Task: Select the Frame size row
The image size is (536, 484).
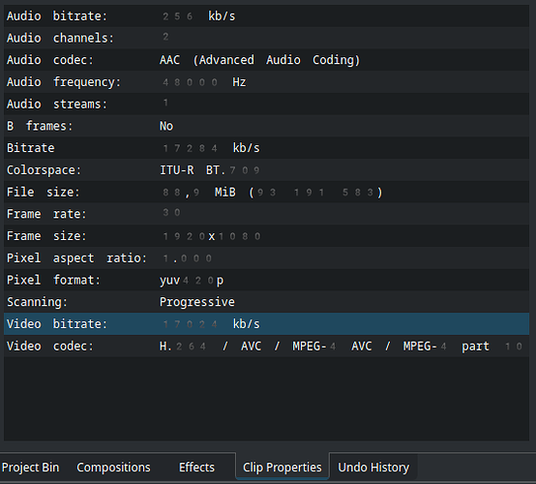Action: point(267,235)
